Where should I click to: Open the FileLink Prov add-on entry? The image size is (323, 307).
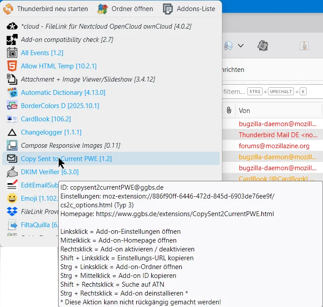(30, 211)
